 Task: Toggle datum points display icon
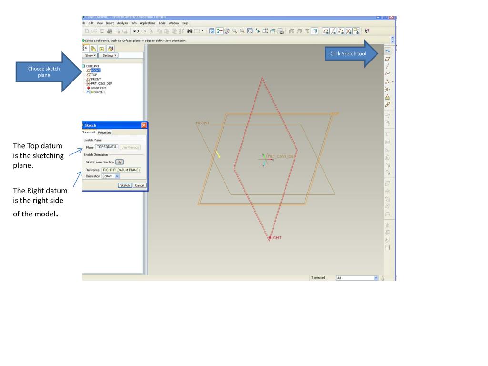click(x=341, y=31)
